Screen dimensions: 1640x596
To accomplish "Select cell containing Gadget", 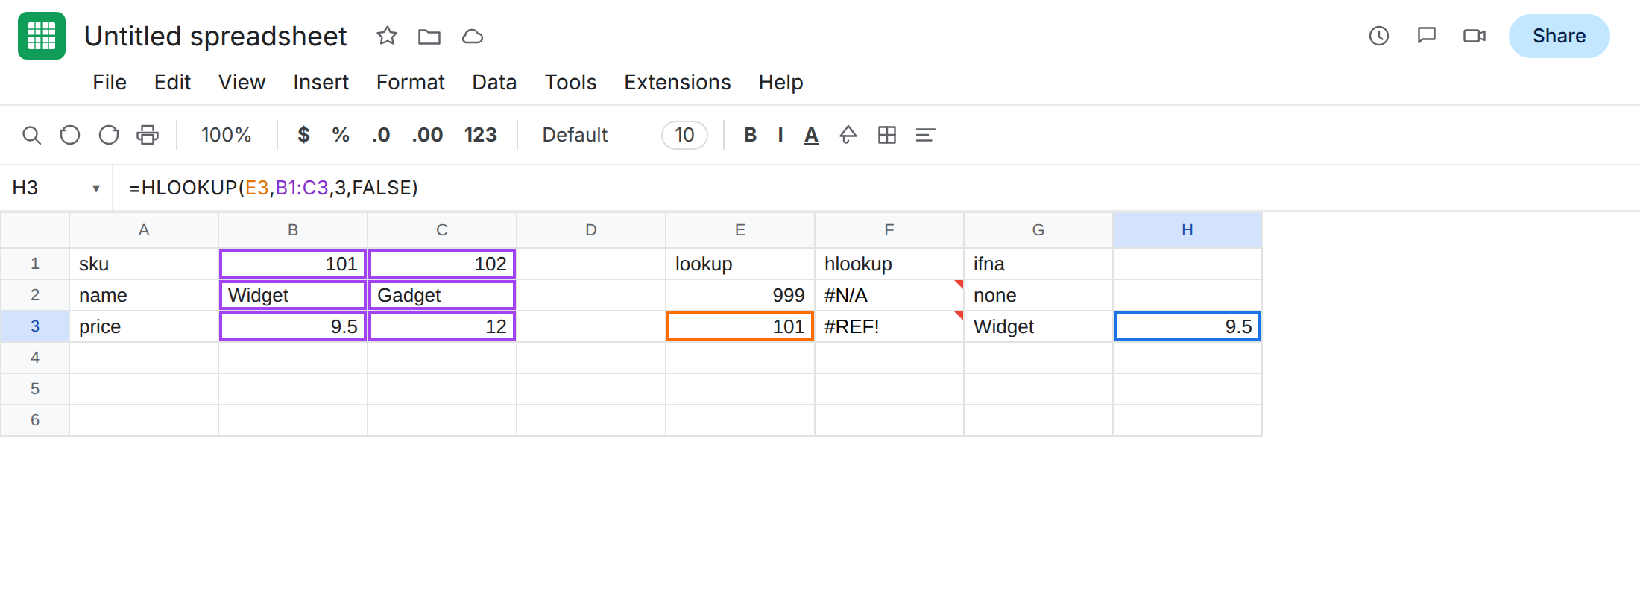I will click(x=442, y=295).
